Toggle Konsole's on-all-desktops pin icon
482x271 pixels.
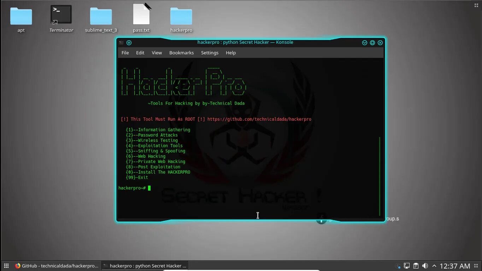(129, 42)
